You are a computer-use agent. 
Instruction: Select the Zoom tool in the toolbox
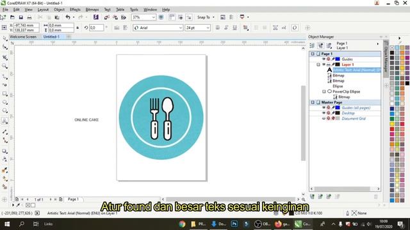click(4, 66)
